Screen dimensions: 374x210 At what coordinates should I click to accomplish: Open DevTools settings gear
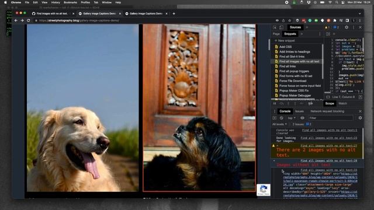point(347,27)
